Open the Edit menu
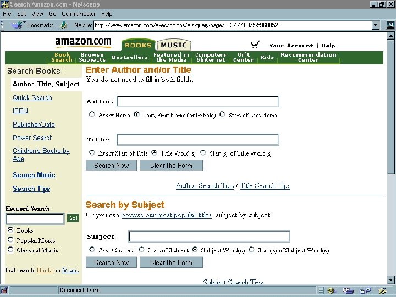This screenshot has height=297, width=396. (x=21, y=14)
